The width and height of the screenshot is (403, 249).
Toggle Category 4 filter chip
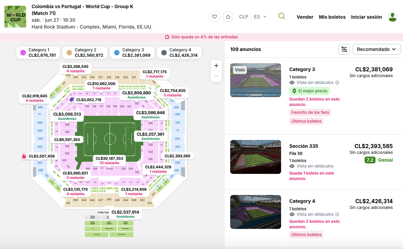(179, 52)
